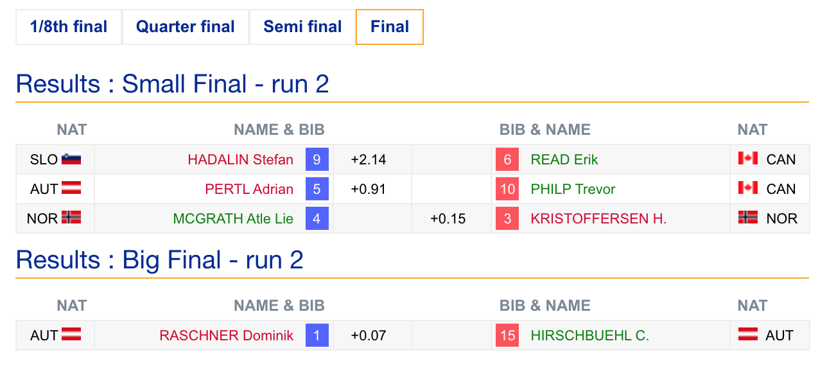Click the Final tab
Image resolution: width=827 pixels, height=366 pixels.
click(x=390, y=27)
